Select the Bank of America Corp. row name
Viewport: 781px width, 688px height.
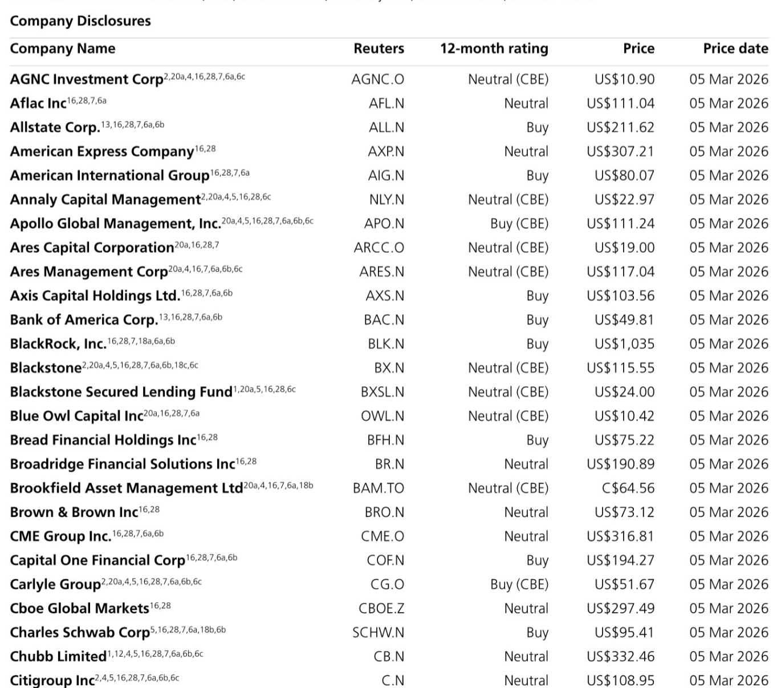[x=84, y=320]
